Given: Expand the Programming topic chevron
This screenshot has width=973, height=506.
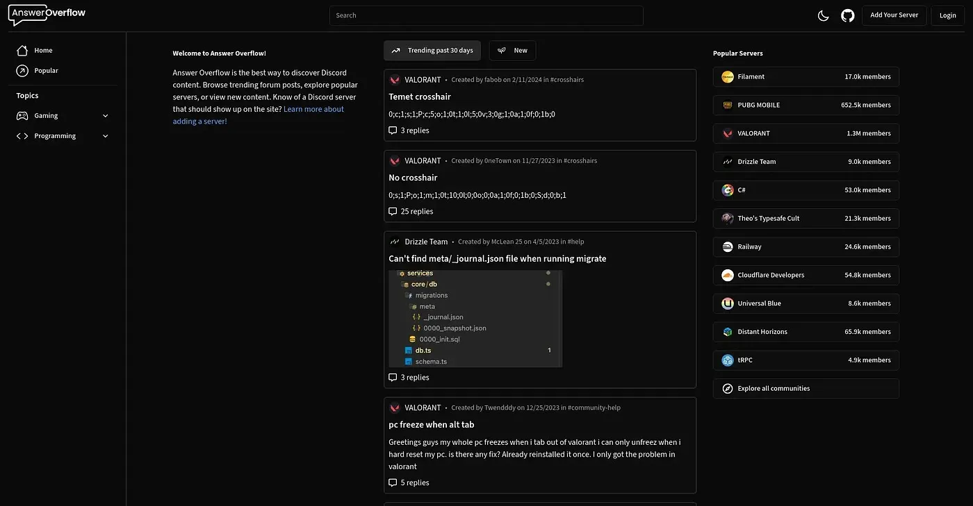Looking at the screenshot, I should click(106, 136).
